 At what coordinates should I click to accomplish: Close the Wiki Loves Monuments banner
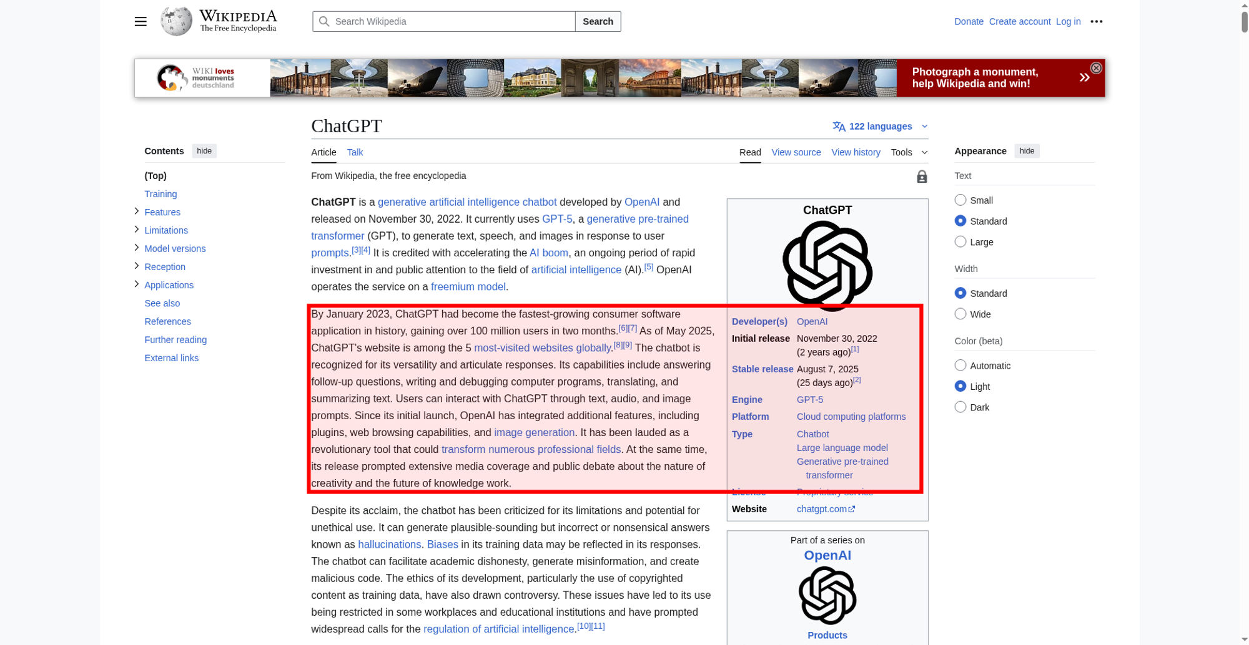coord(1096,68)
